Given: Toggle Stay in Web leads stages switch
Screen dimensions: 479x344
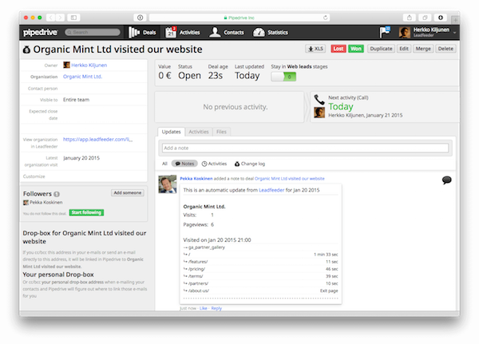Looking at the screenshot, I should coord(283,77).
